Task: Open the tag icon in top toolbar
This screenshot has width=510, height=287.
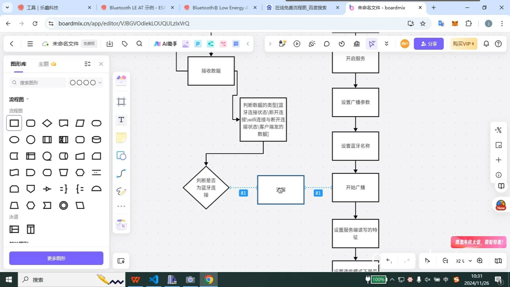Action: [x=125, y=44]
